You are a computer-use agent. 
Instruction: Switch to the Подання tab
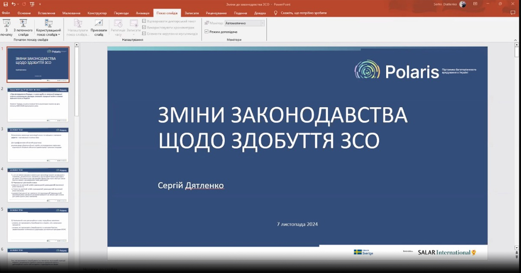[x=241, y=13]
